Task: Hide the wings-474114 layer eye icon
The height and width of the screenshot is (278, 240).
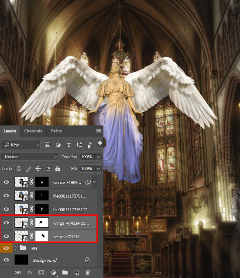Action: pos(7,236)
